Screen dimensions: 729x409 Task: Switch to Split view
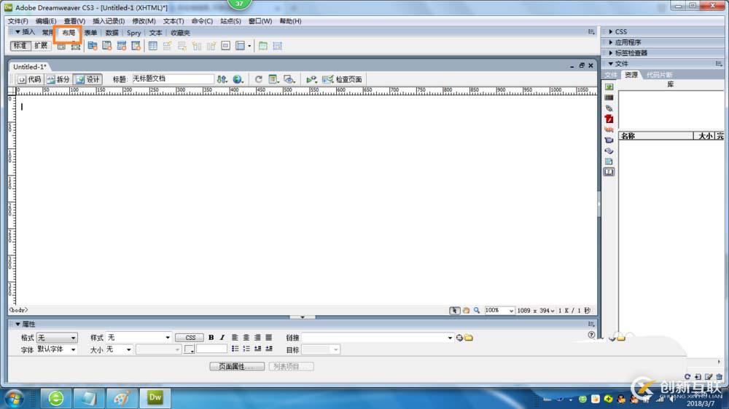(x=58, y=79)
